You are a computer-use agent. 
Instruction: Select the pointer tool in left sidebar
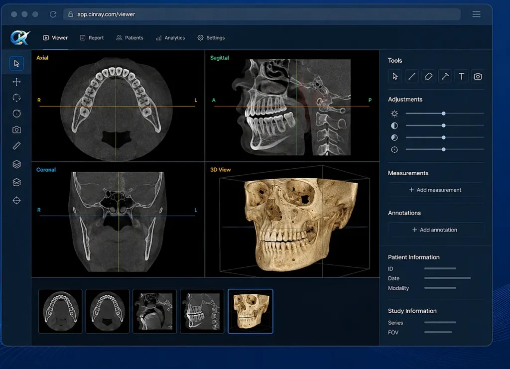pyautogui.click(x=16, y=63)
